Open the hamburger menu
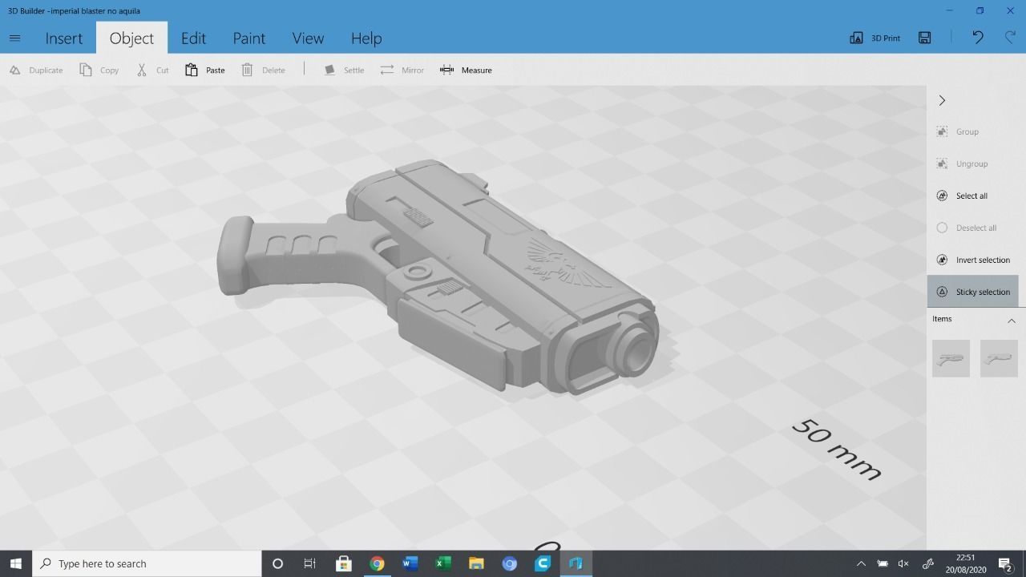This screenshot has width=1026, height=577. tap(14, 38)
